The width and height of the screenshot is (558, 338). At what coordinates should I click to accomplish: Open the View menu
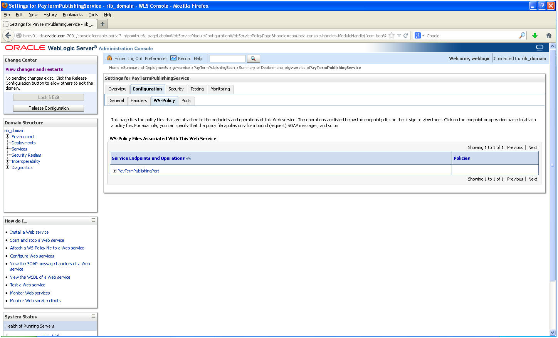pyautogui.click(x=33, y=15)
